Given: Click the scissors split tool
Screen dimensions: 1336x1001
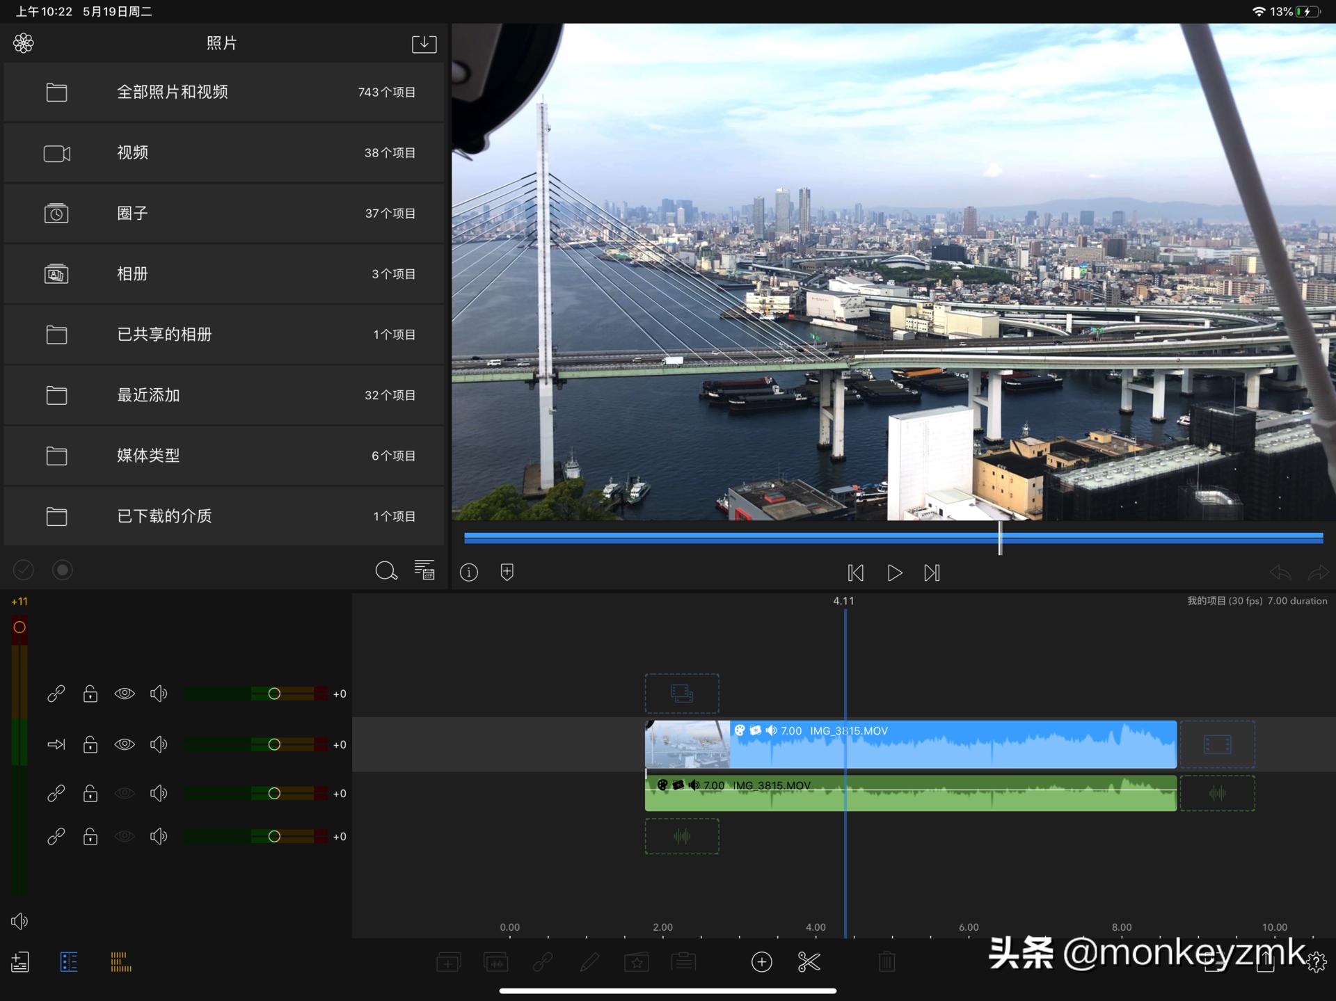Looking at the screenshot, I should (809, 962).
